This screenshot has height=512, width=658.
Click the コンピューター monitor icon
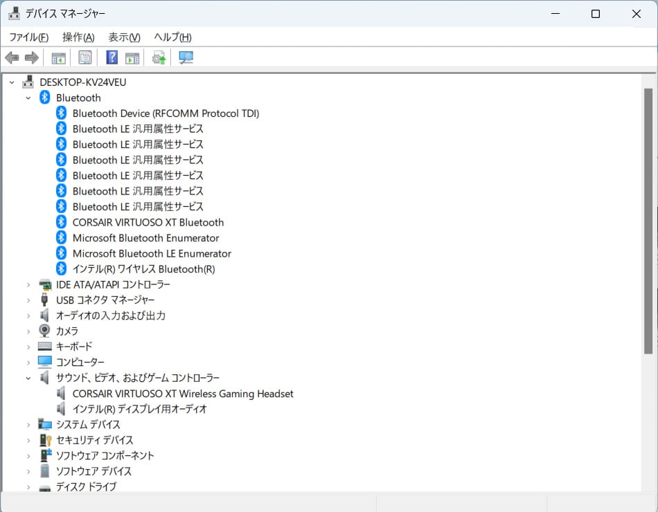[45, 362]
